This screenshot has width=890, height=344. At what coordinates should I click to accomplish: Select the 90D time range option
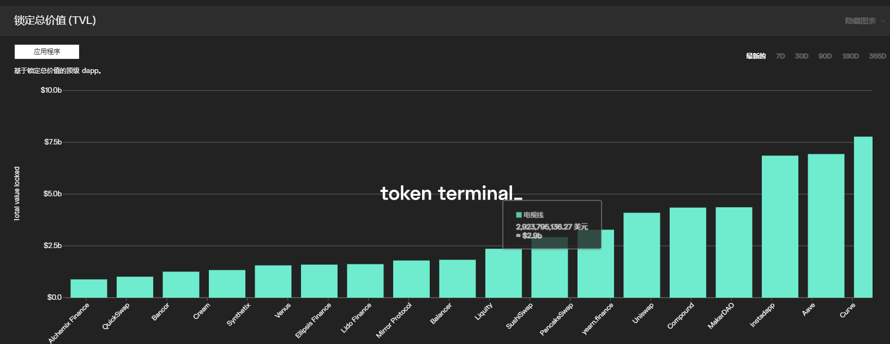(x=825, y=56)
